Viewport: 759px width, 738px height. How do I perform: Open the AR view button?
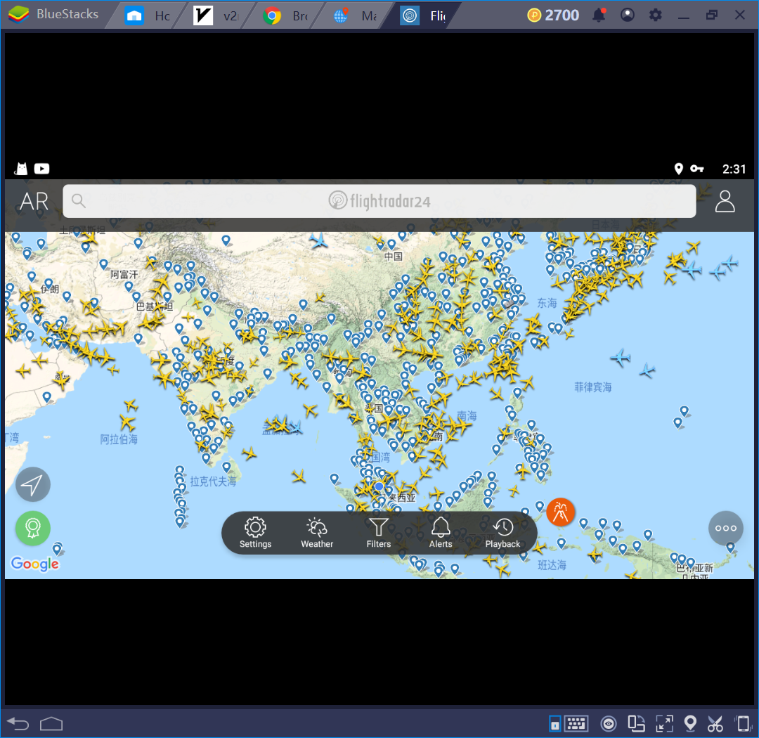[34, 202]
